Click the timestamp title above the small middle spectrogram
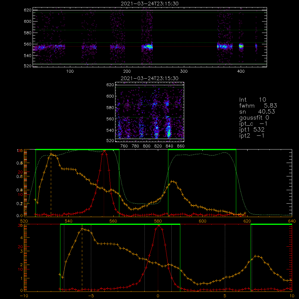The image size is (299, 299). point(149,78)
